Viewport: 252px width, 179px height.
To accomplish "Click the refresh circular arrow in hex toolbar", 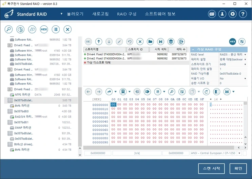I will pyautogui.click(x=206, y=92).
